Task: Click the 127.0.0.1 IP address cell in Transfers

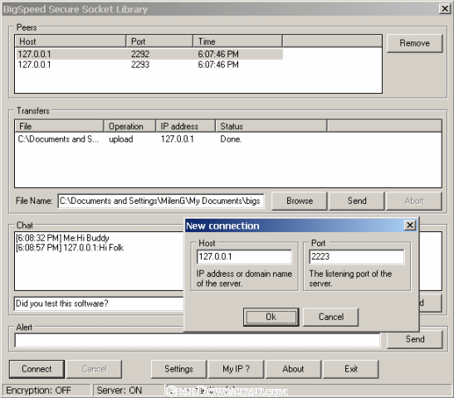Action: 177,139
